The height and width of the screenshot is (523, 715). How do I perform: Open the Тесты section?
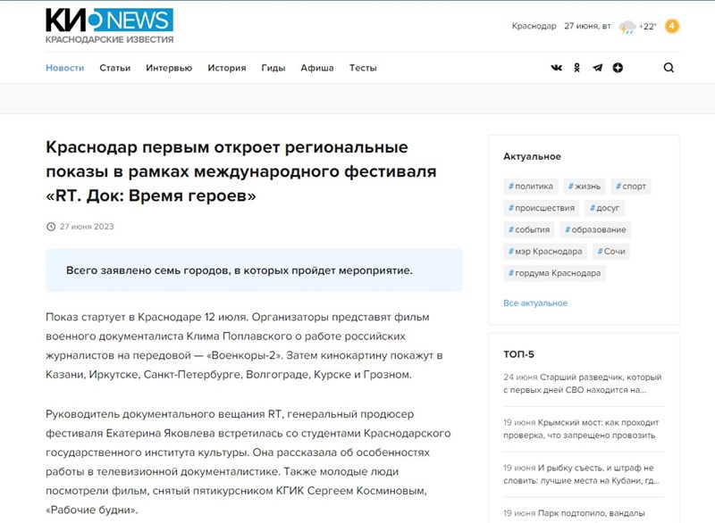click(363, 68)
